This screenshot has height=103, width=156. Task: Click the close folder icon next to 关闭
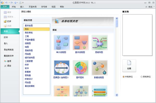click(x=5, y=26)
